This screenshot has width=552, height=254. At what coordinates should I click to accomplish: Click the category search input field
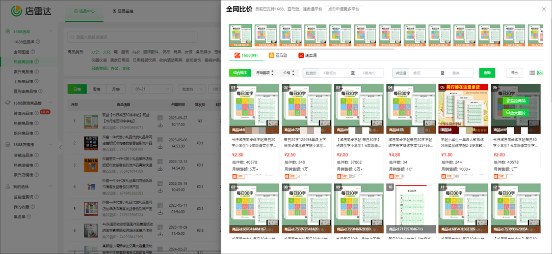[133, 37]
